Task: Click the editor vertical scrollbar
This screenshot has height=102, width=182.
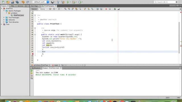Action: pos(179,37)
